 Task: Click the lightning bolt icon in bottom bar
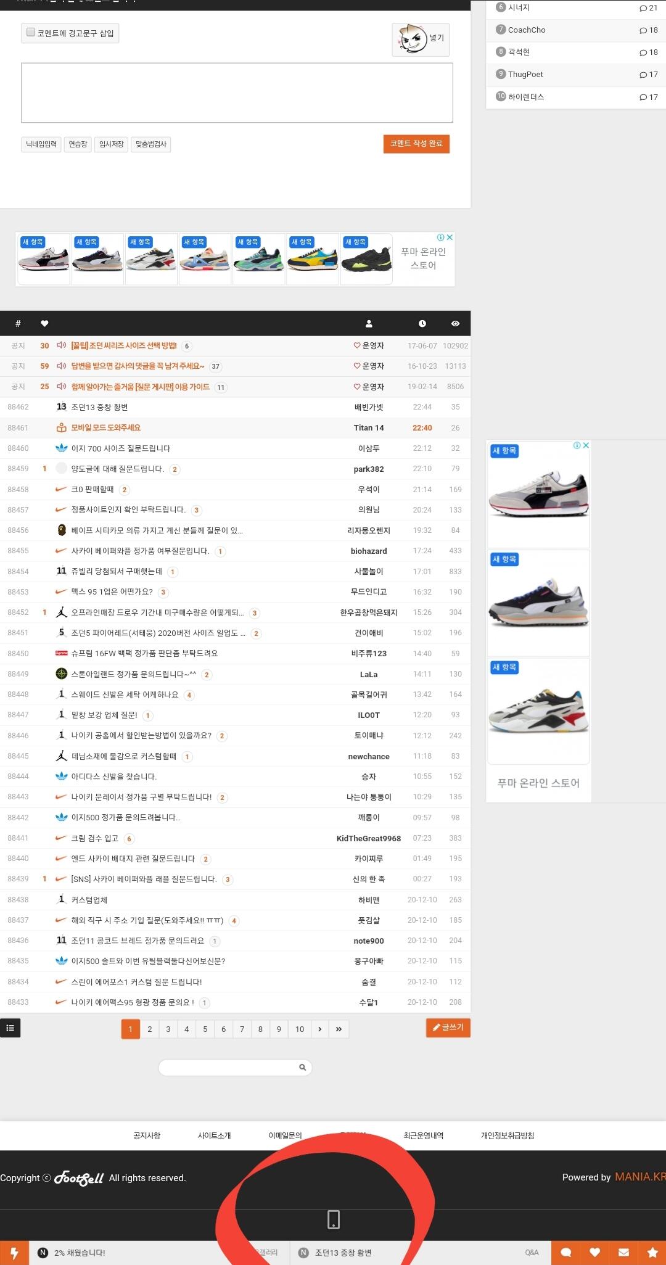point(14,1253)
